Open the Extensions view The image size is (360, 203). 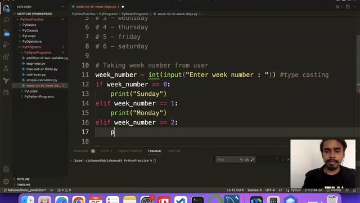pos(6,56)
